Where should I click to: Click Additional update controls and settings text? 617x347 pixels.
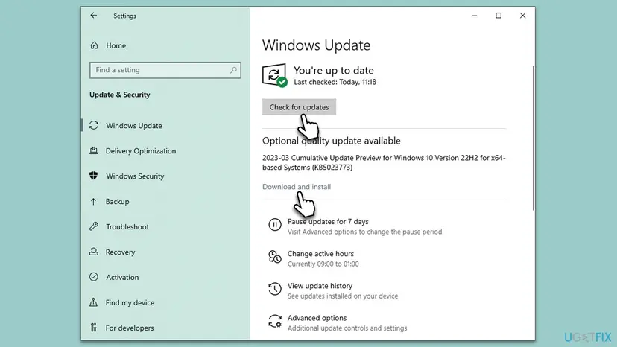pos(347,328)
